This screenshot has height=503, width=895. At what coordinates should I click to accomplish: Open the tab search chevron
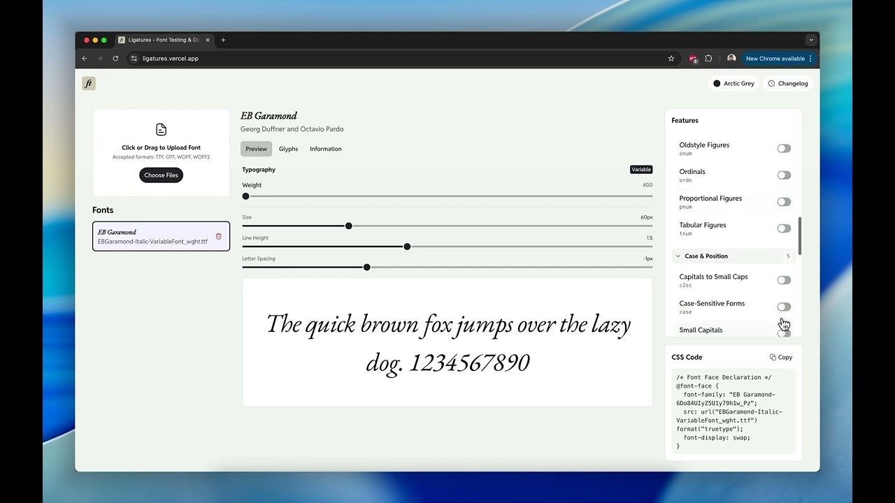(810, 39)
